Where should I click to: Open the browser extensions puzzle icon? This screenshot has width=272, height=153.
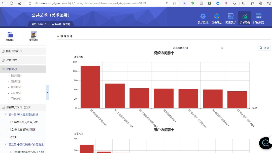click(234, 3)
